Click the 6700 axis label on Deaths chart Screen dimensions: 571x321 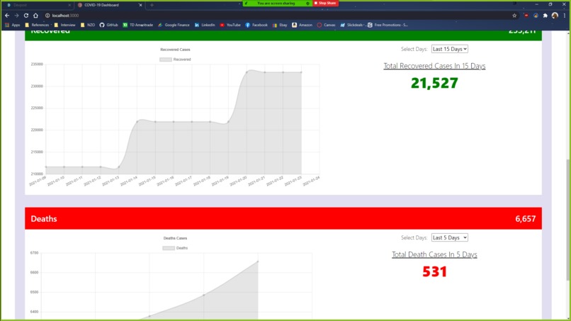[x=34, y=253]
